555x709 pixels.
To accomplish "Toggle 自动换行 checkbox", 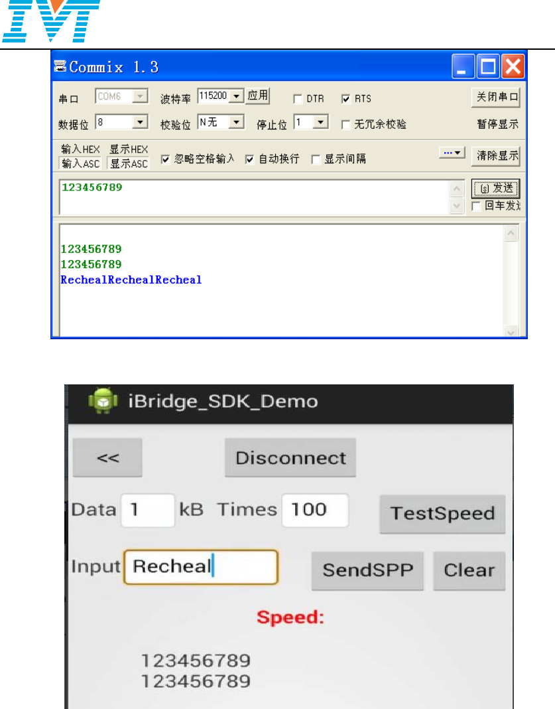I will point(250,159).
